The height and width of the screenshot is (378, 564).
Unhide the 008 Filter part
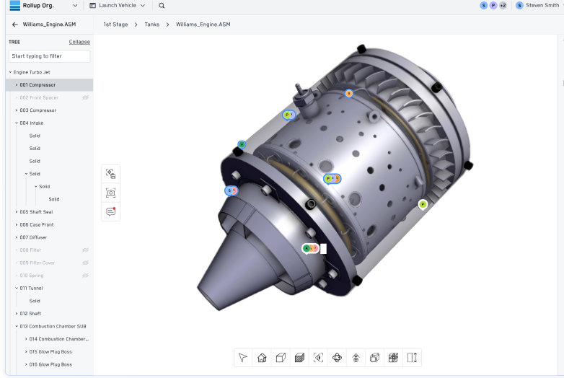(x=85, y=250)
